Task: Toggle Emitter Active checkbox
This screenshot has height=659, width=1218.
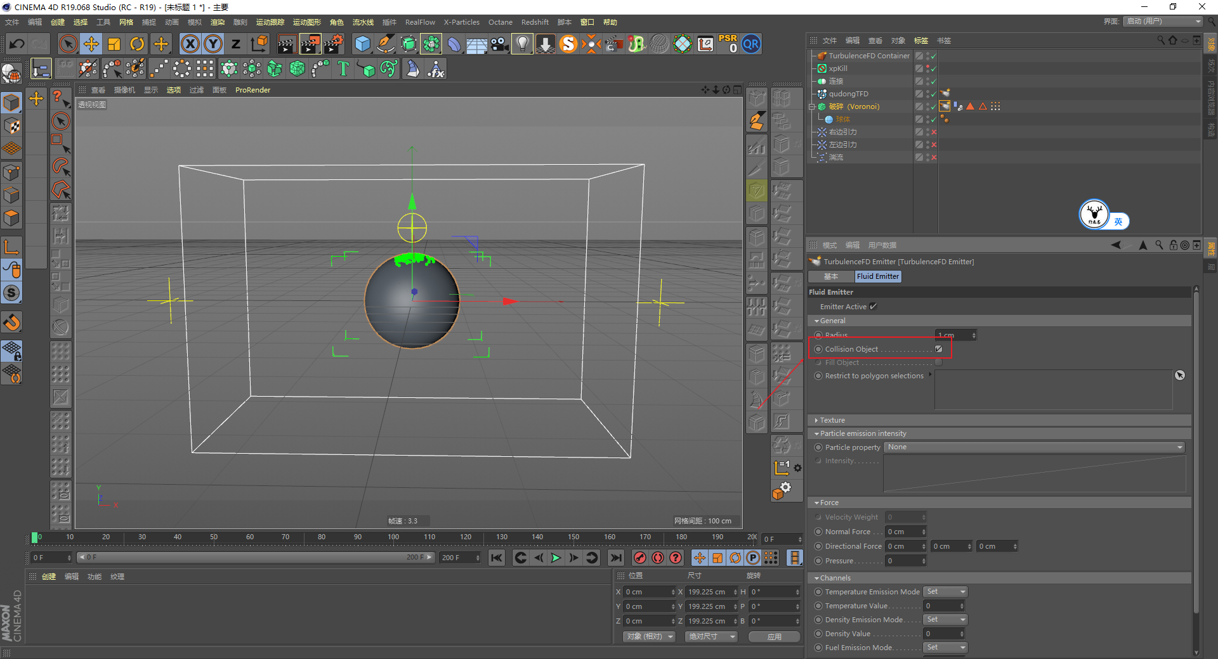Action: 874,307
